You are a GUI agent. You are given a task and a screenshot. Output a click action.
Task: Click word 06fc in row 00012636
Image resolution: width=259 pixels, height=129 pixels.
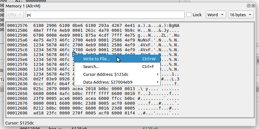[x=51, y=84]
